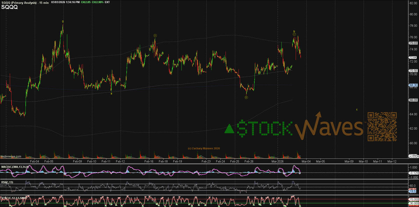Click the 70.56 price tag on axis
419x207 pixels.
click(413, 71)
